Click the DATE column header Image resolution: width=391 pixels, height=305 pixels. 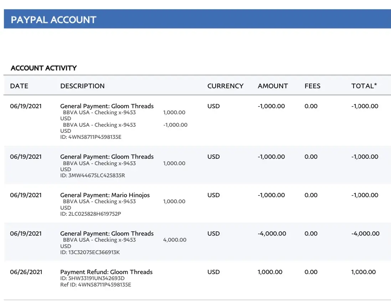click(x=19, y=86)
